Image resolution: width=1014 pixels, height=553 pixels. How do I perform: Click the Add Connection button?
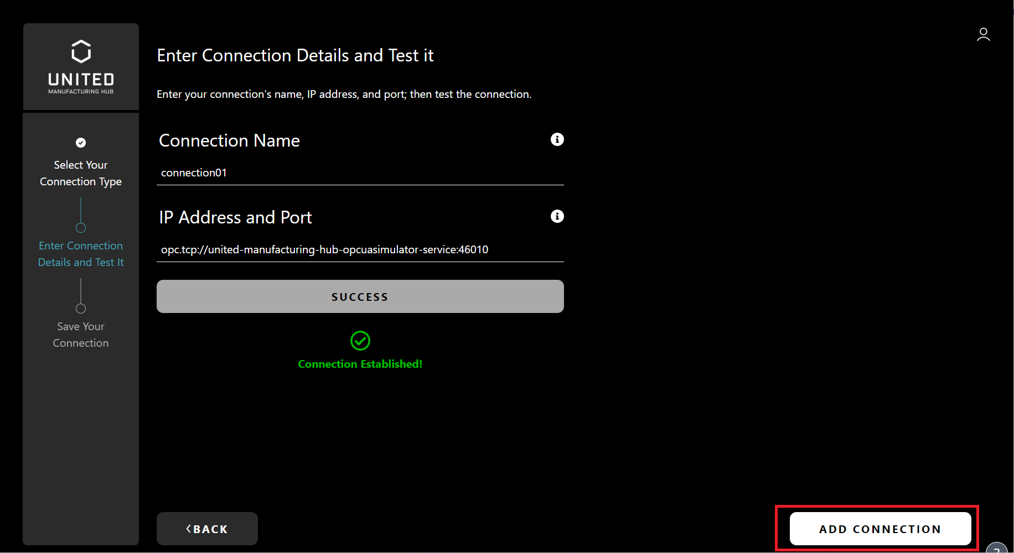tap(880, 529)
